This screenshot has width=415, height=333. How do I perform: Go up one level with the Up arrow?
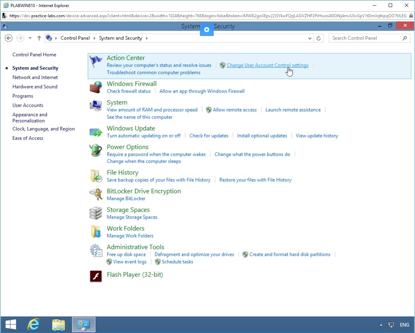39,38
